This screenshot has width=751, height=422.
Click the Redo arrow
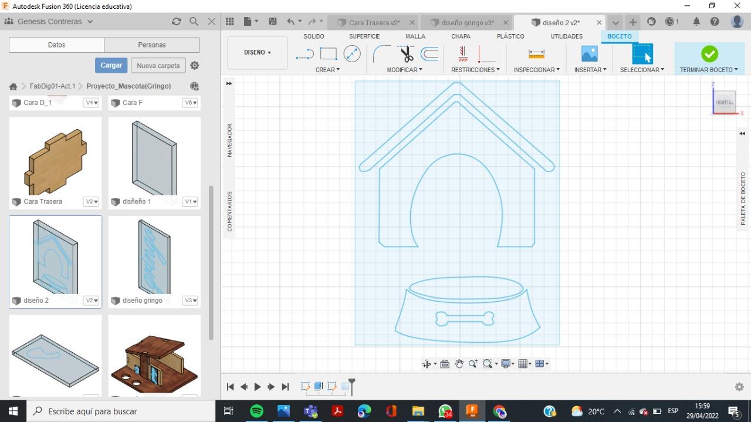(x=312, y=22)
